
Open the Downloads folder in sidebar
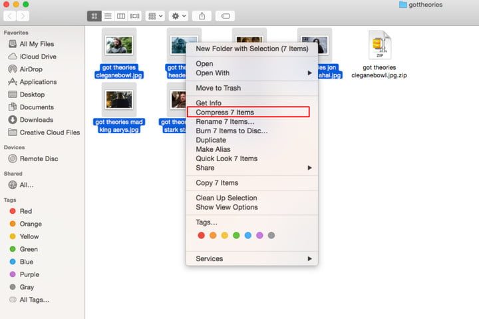point(36,120)
